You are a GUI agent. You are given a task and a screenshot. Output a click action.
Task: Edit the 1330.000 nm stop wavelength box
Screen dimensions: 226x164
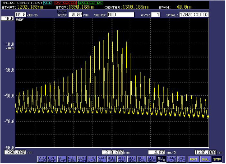click(205, 152)
